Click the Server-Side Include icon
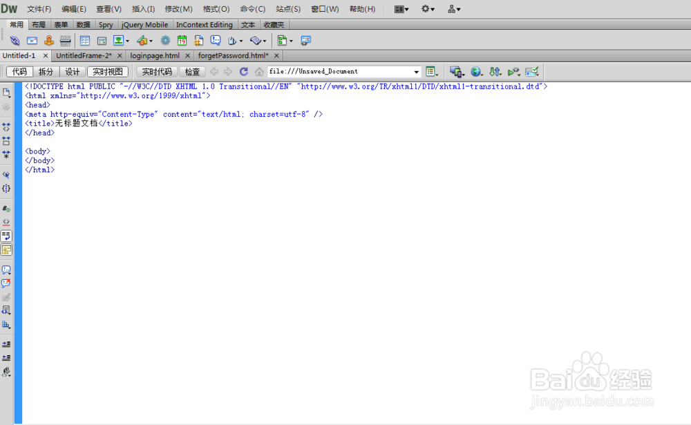 [199, 41]
